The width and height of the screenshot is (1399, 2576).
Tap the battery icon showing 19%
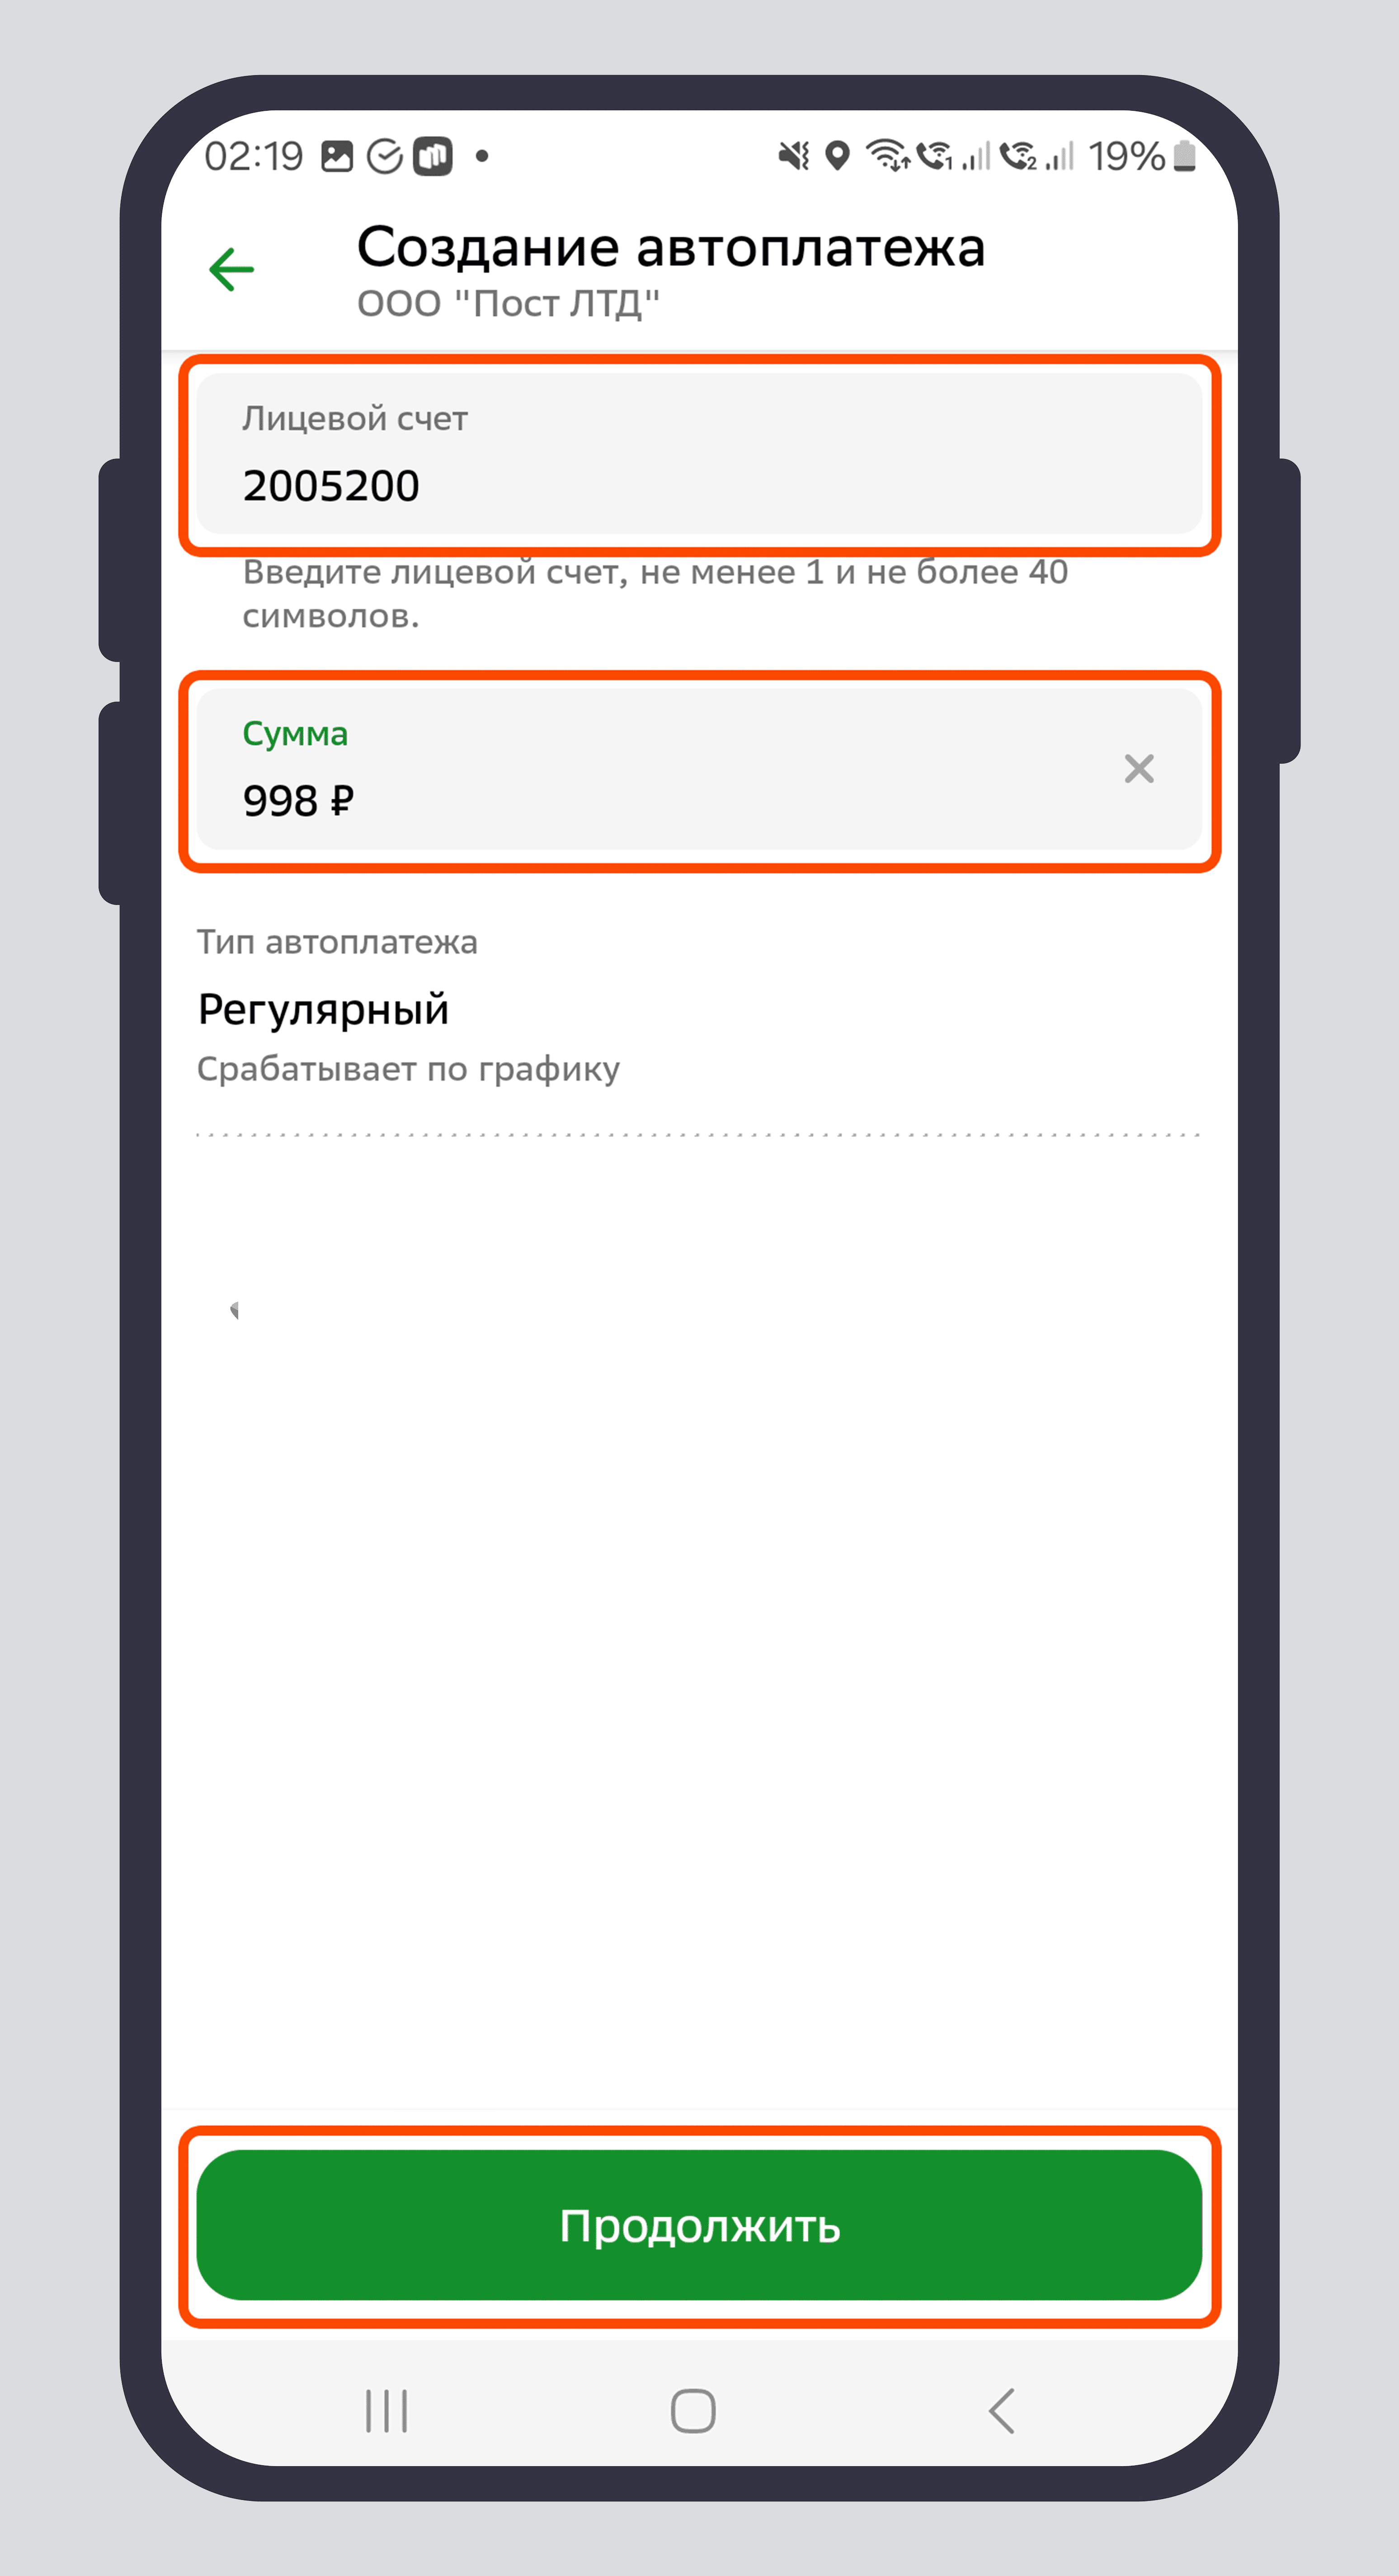pos(1184,156)
